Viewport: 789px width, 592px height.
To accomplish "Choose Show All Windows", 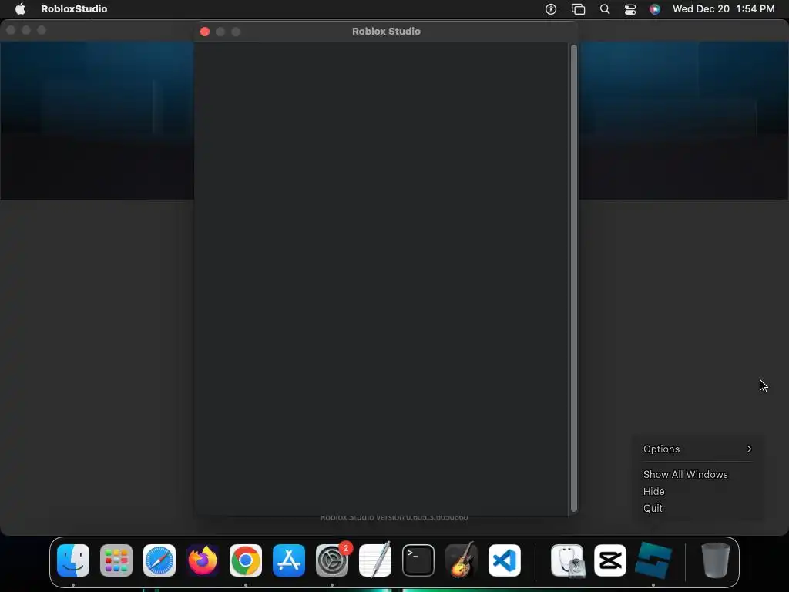I will [x=685, y=474].
